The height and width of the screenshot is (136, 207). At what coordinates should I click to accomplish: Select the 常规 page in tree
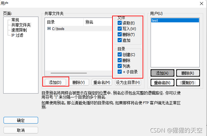pos(15,20)
